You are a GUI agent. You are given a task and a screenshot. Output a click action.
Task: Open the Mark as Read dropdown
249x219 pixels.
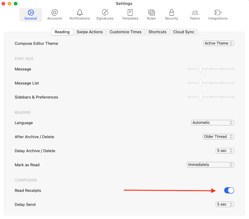(210, 165)
